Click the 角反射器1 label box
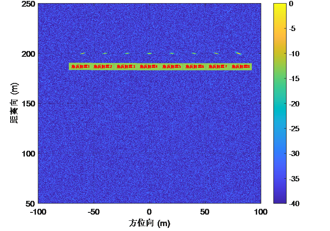 point(80,67)
